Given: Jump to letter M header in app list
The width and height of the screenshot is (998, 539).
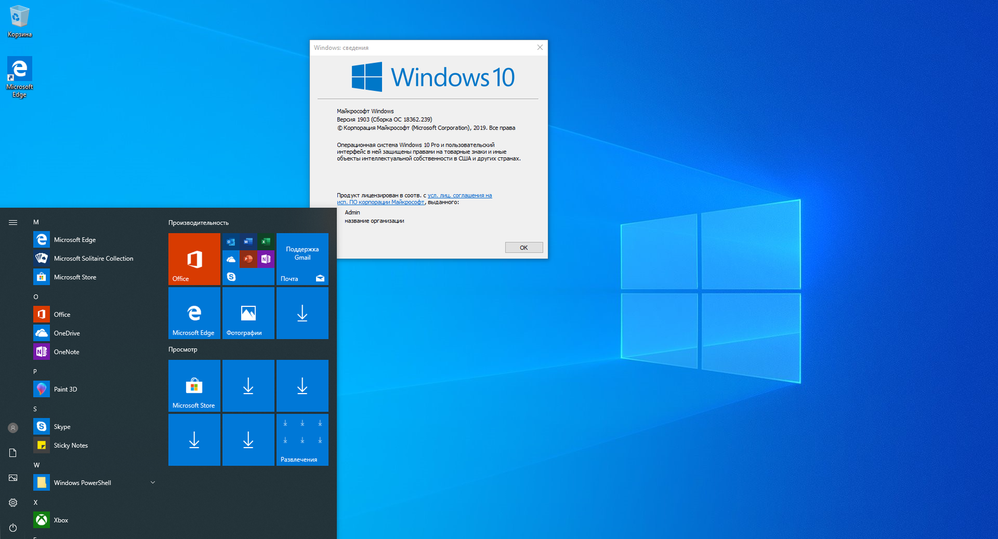Looking at the screenshot, I should [x=36, y=222].
